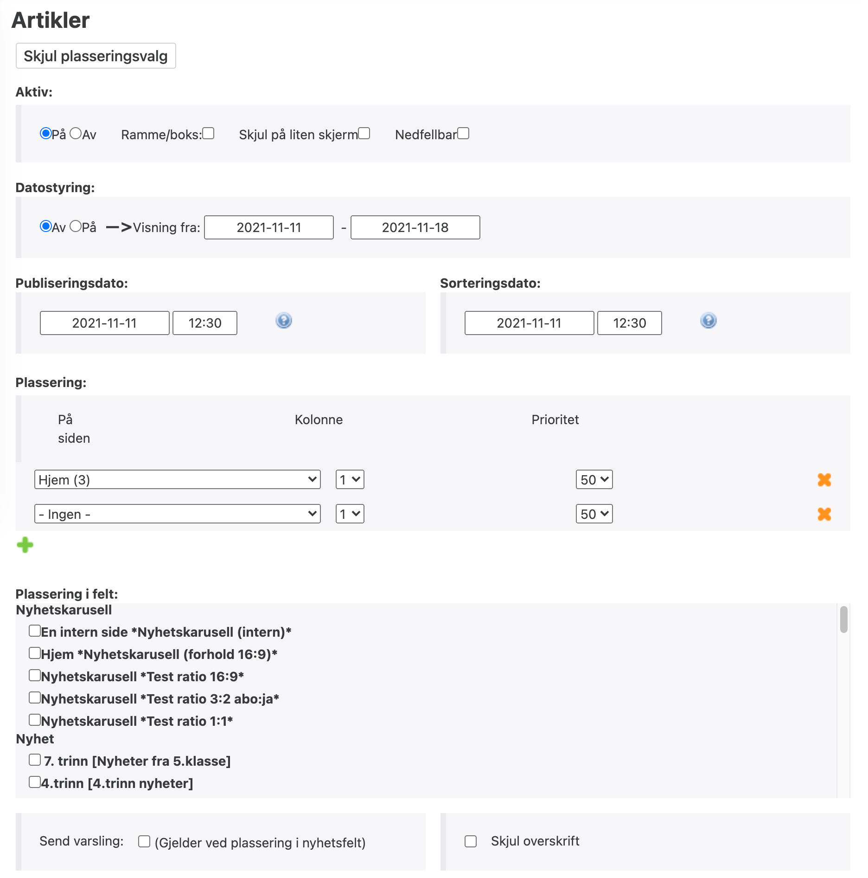Click the Publiseringsdato time field
This screenshot has height=878, width=868.
click(x=205, y=323)
